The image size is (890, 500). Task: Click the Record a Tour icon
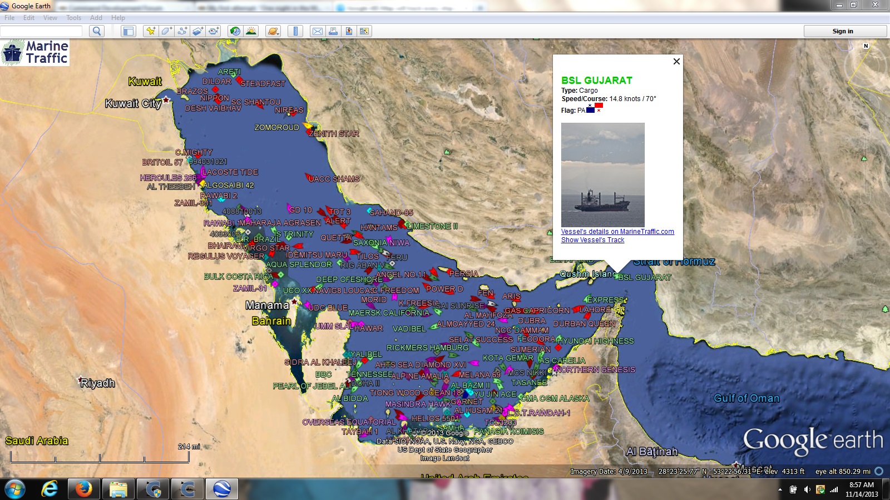214,31
